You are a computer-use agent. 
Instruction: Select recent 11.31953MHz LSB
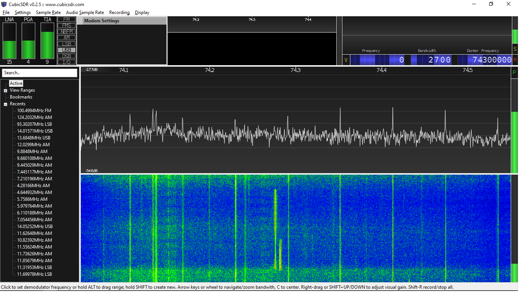[35, 267]
